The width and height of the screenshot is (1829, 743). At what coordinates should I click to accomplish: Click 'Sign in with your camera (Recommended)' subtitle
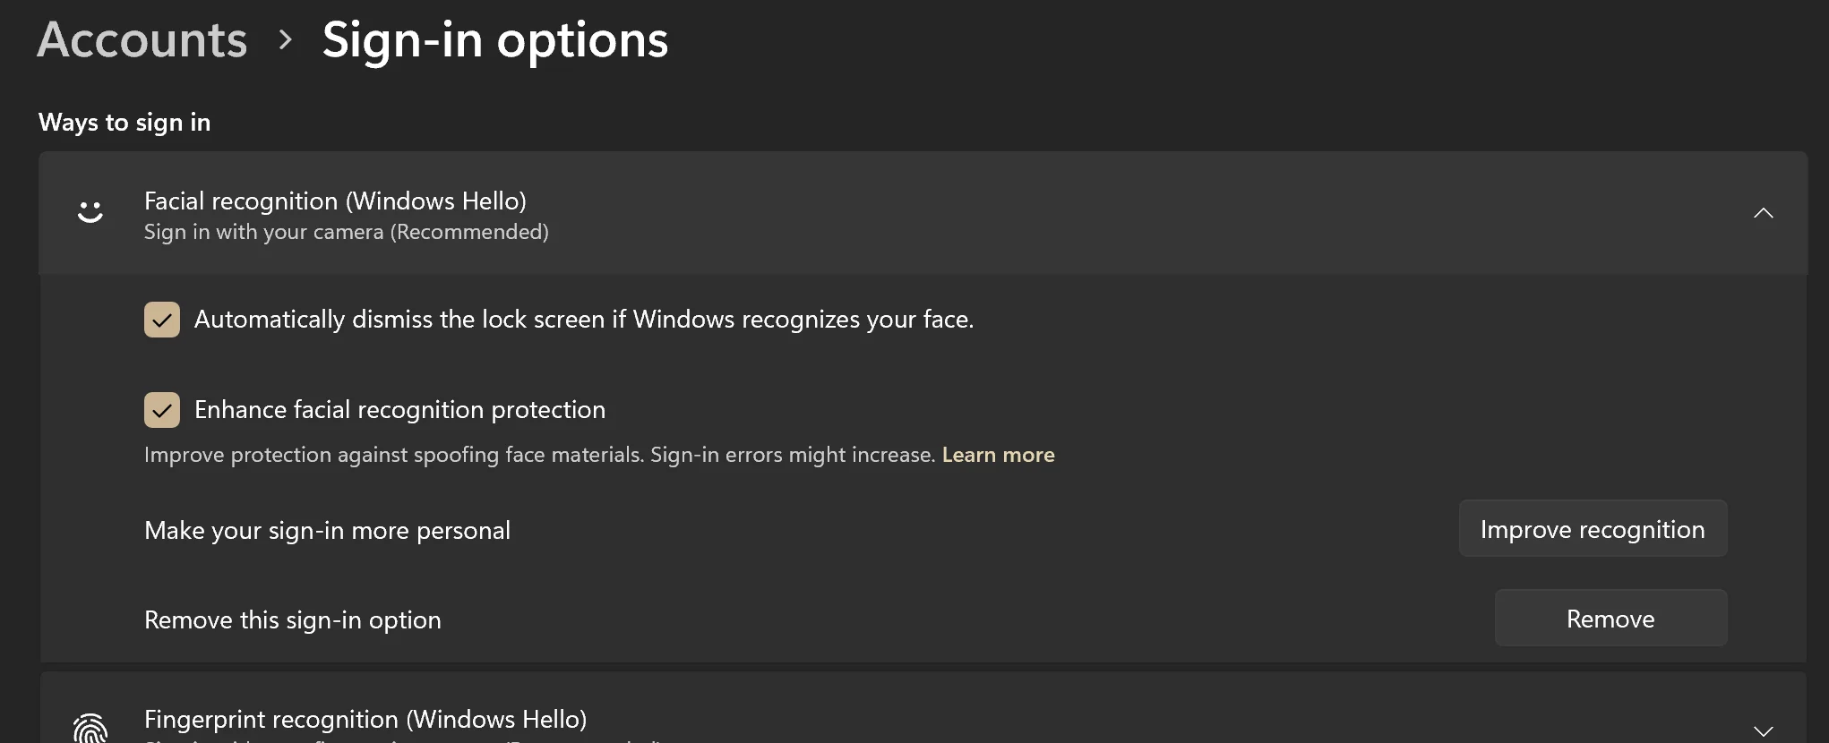(347, 232)
